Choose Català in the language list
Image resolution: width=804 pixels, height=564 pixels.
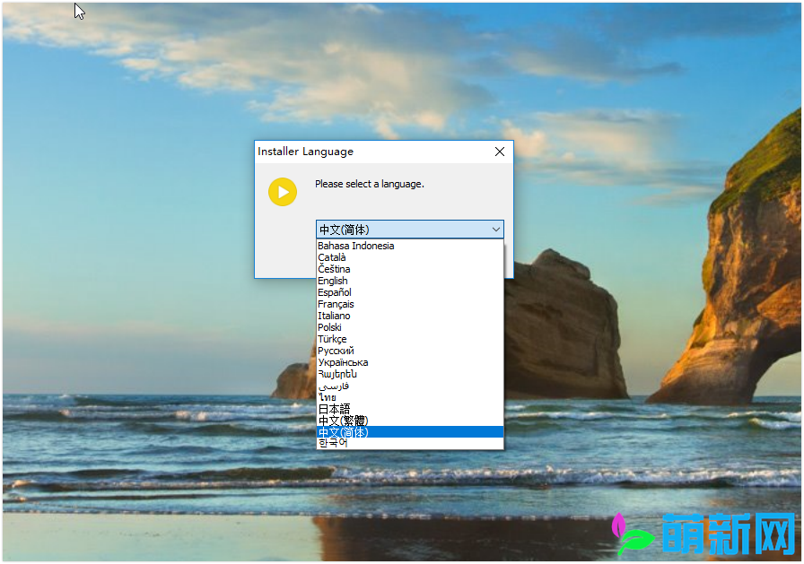click(x=410, y=257)
